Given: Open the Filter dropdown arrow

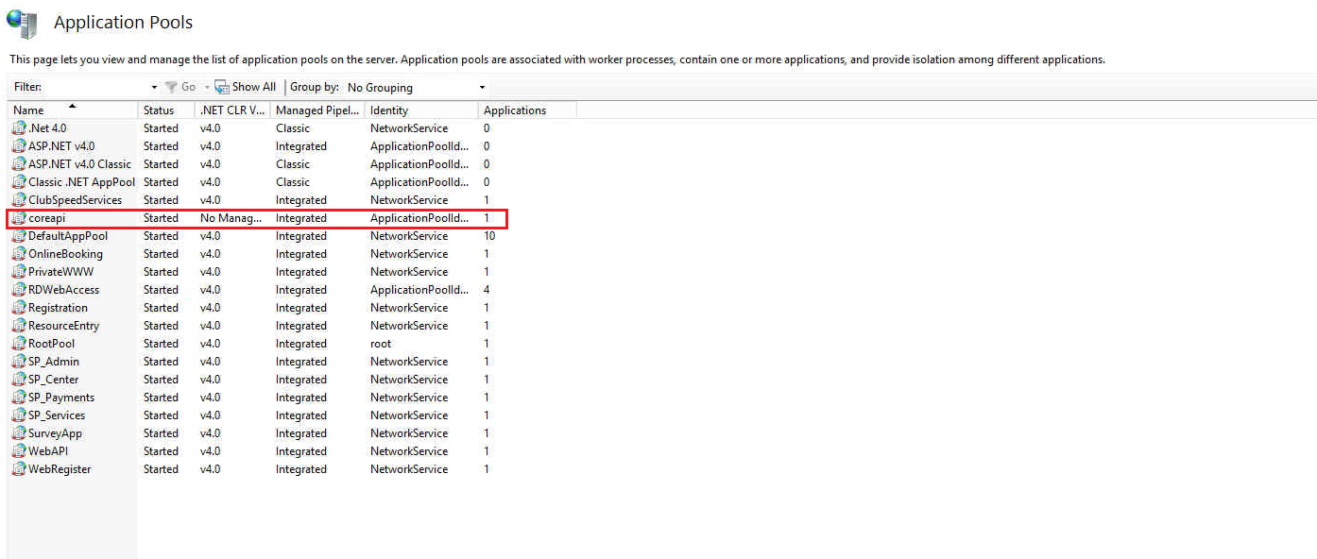Looking at the screenshot, I should tap(154, 87).
